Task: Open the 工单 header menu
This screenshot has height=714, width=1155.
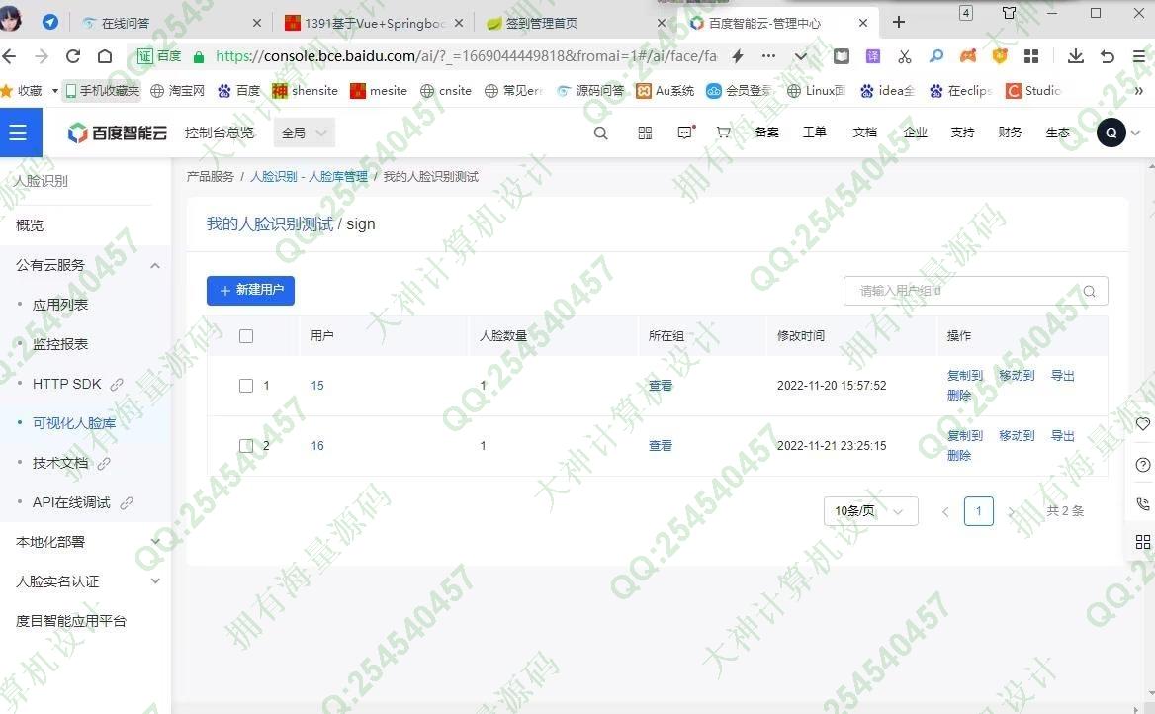Action: (815, 133)
